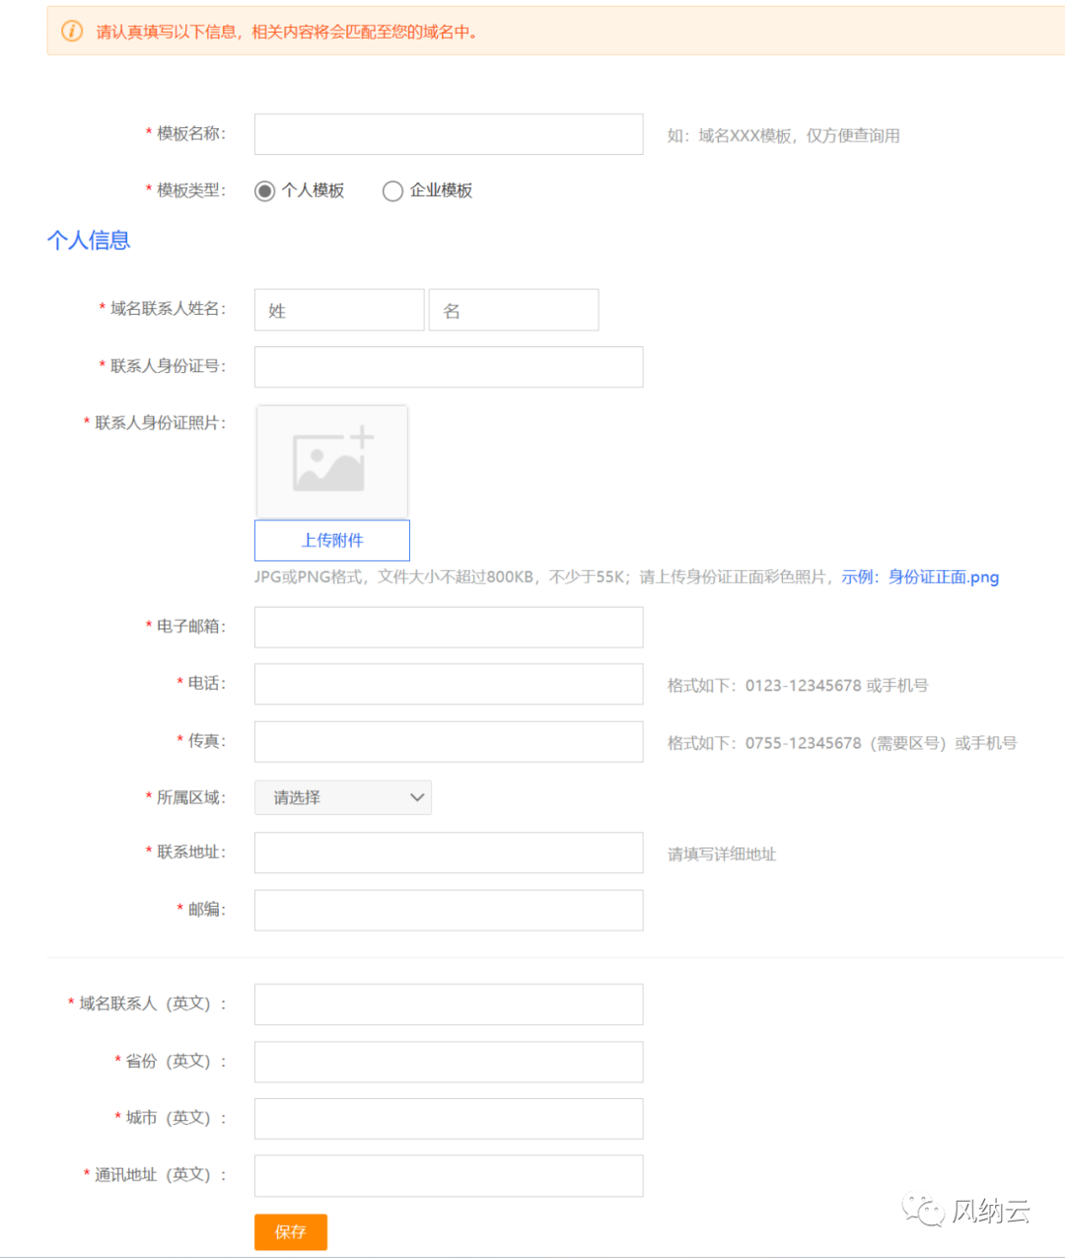Image resolution: width=1065 pixels, height=1258 pixels.
Task: Select the 企业模板 radio button
Action: tap(392, 190)
